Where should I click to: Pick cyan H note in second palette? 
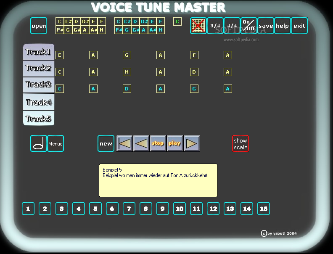tap(161, 30)
